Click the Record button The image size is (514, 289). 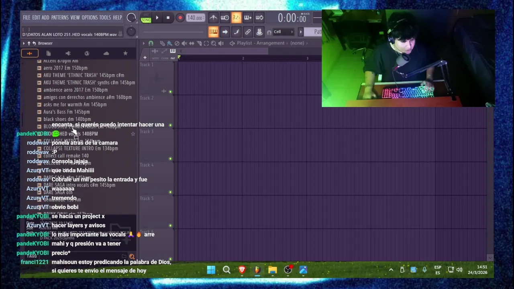(x=180, y=18)
